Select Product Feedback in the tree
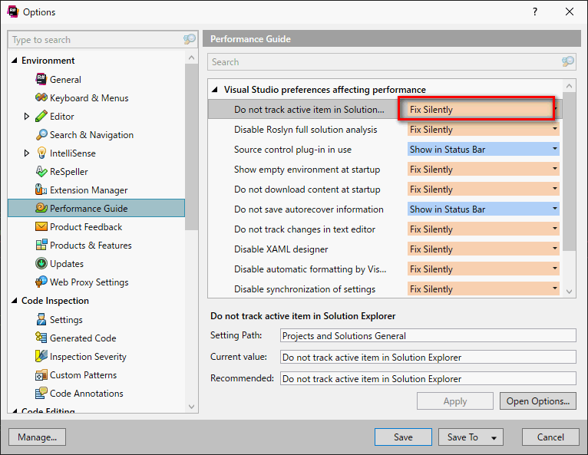This screenshot has width=588, height=455. pos(86,227)
